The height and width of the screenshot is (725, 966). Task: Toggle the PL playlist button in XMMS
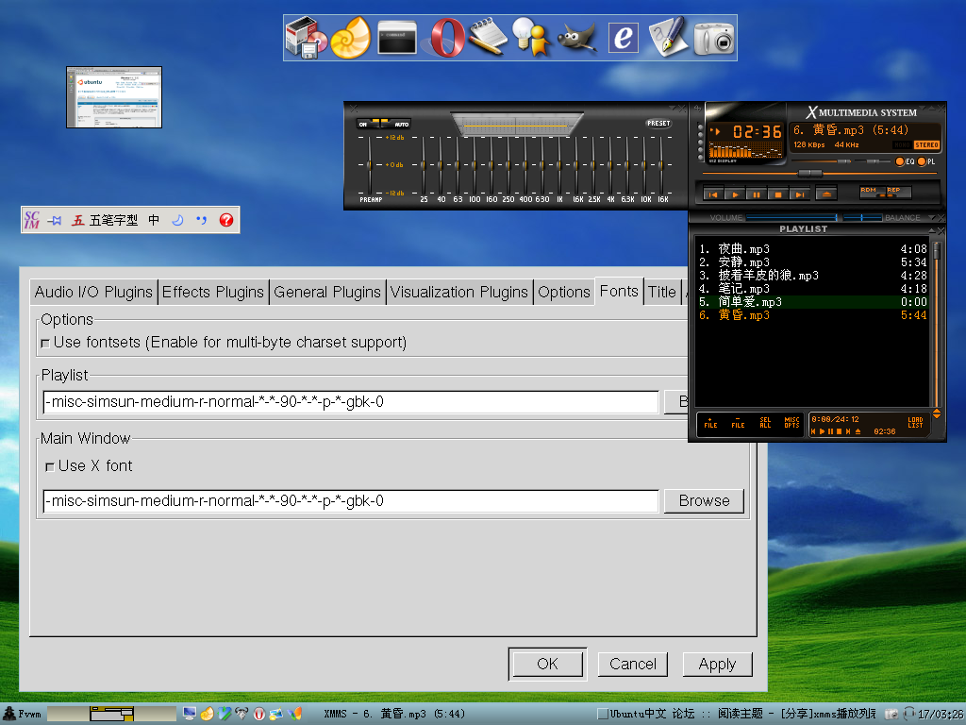926,161
